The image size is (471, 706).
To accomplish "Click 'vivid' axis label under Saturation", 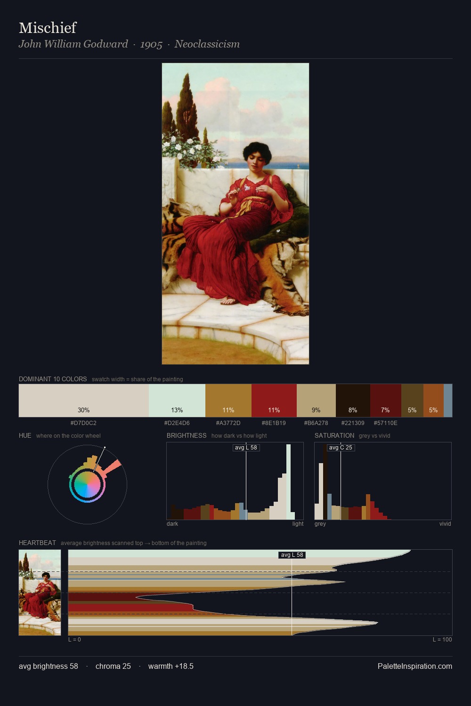I will pos(445,524).
